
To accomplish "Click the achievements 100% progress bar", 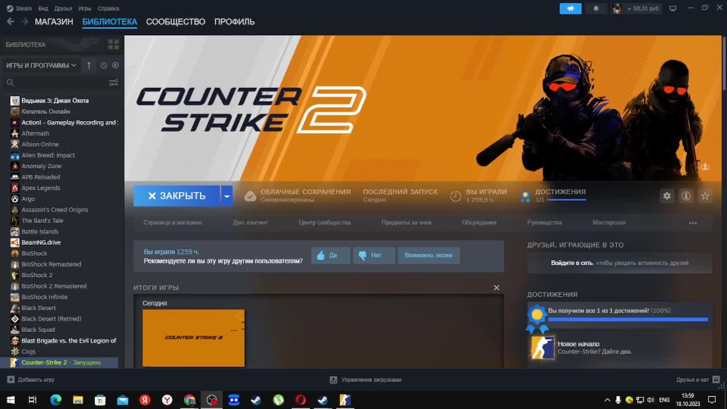I will point(628,320).
